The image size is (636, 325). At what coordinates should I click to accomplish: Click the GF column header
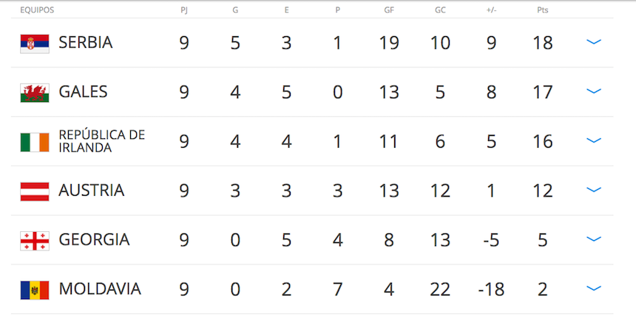(x=390, y=10)
